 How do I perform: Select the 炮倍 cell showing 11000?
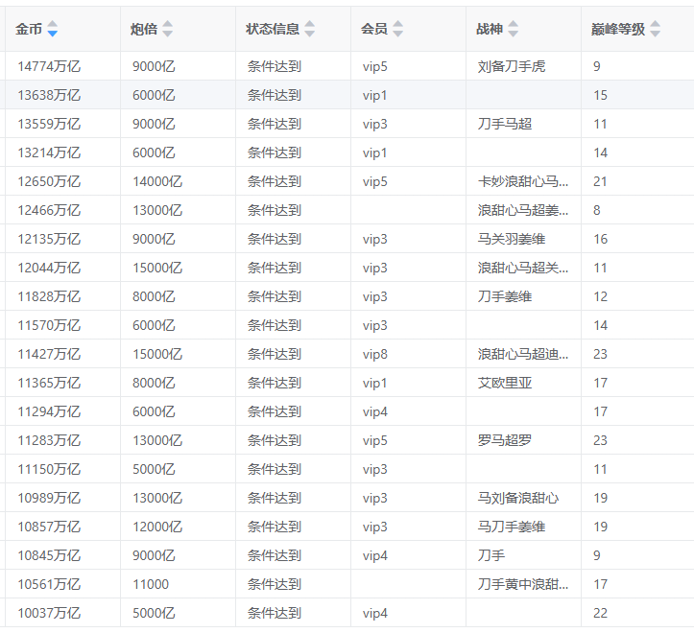(x=151, y=584)
